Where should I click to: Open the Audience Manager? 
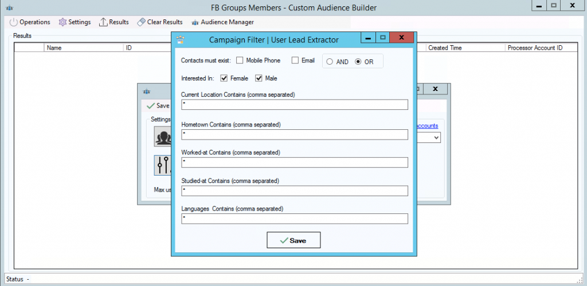coord(222,22)
